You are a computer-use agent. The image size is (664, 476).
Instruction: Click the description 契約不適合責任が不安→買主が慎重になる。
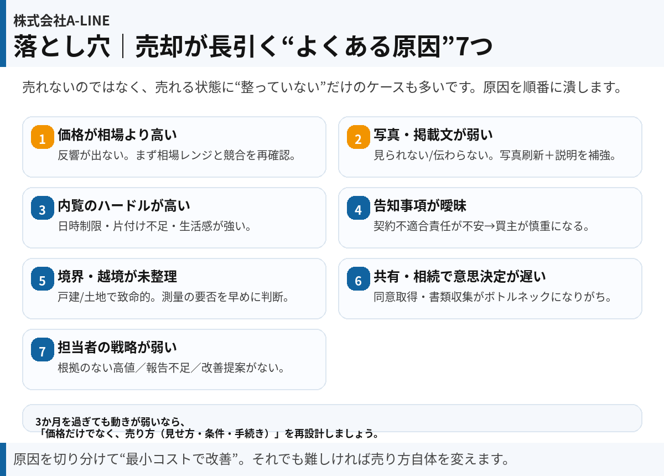[x=481, y=226]
